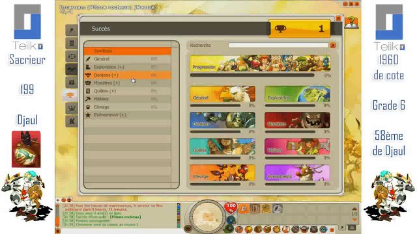This screenshot has width=417, height=234.
Task: Open the Quêtes category banner
Action: pyautogui.click(x=223, y=146)
